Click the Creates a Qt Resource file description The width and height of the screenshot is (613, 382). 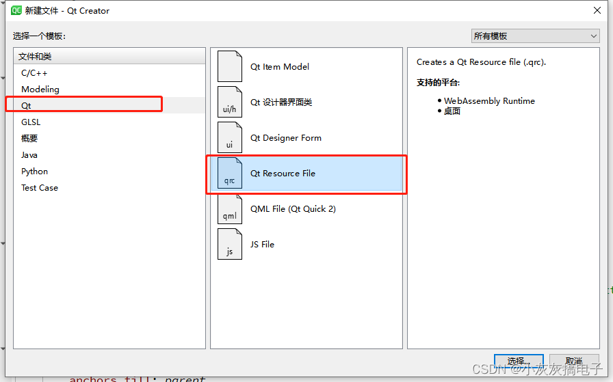481,62
